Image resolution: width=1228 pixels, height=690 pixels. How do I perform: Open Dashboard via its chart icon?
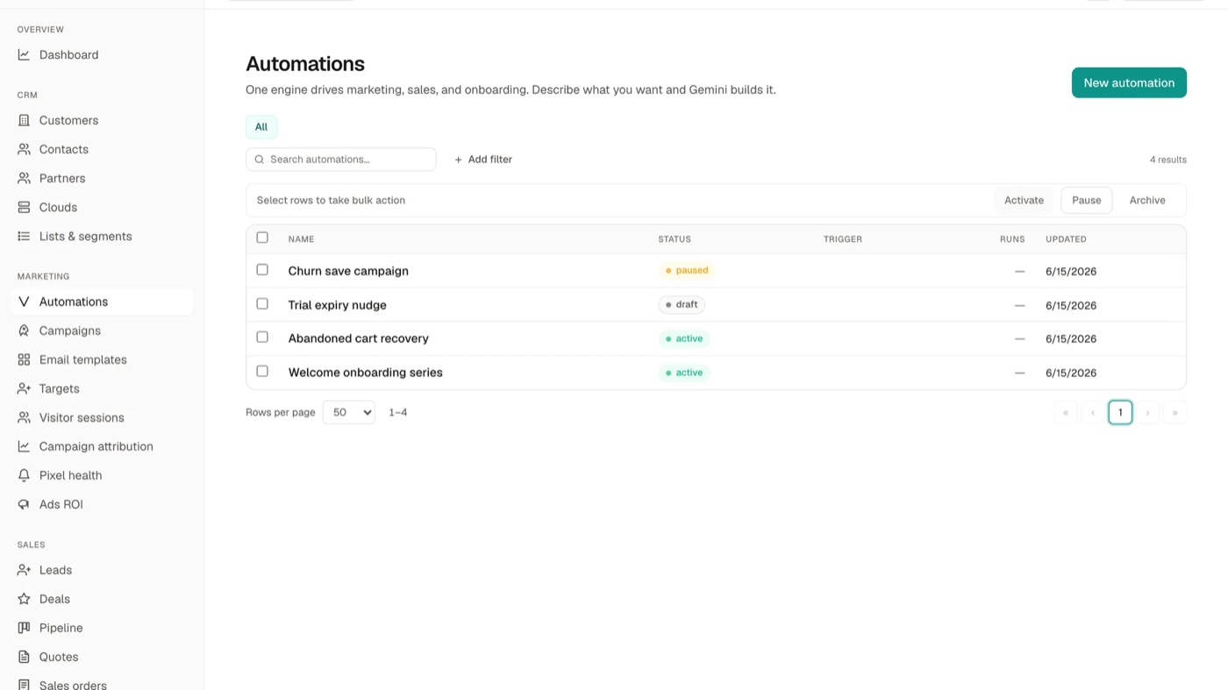(x=24, y=54)
